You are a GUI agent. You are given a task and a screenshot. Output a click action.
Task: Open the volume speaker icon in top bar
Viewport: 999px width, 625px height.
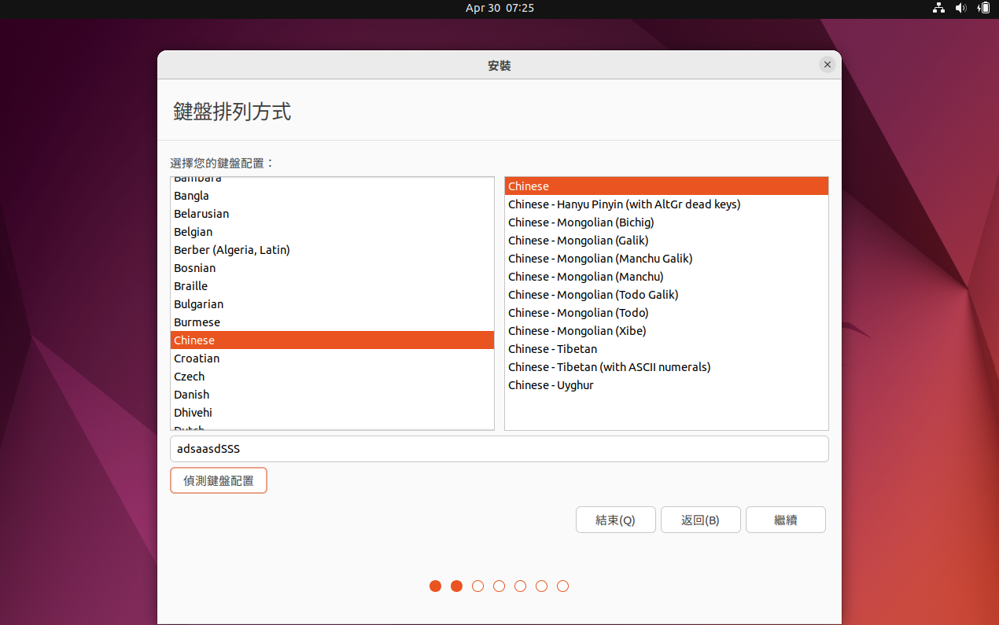click(x=960, y=8)
